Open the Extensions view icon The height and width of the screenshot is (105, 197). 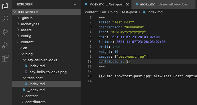click(5, 58)
